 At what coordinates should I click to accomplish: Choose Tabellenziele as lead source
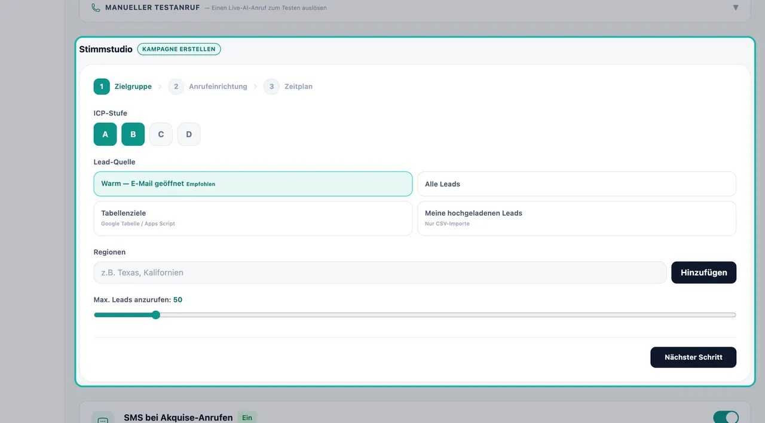pyautogui.click(x=253, y=218)
